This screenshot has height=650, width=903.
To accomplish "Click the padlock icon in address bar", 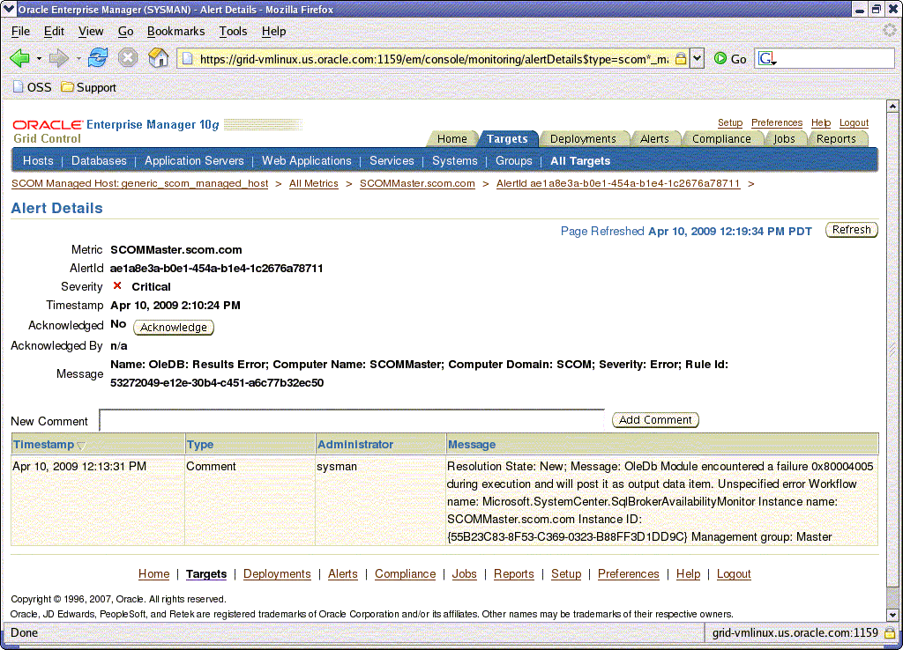I will pyautogui.click(x=681, y=58).
